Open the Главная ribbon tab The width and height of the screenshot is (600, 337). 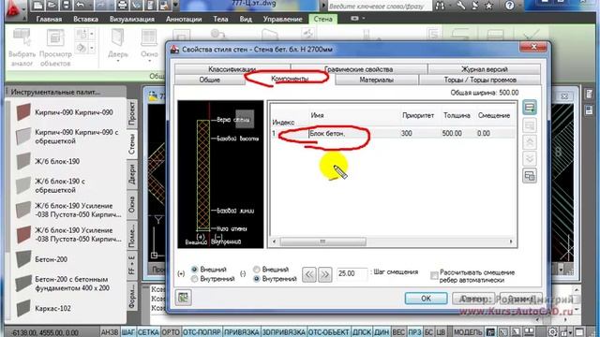(49, 19)
